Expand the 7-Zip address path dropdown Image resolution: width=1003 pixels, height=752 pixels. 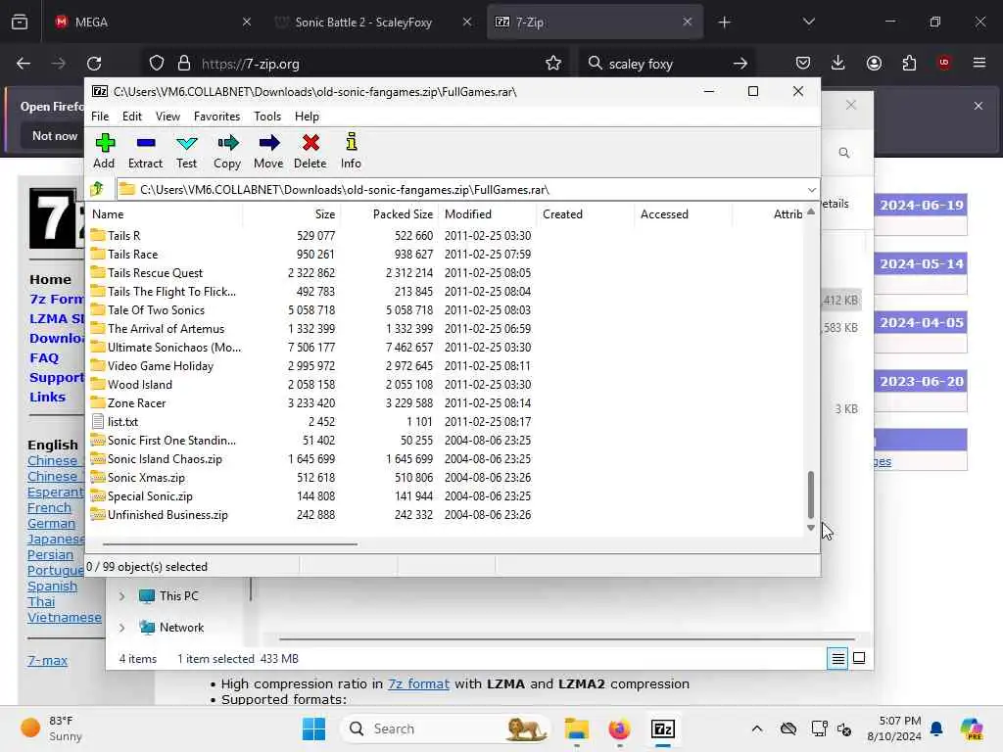pyautogui.click(x=811, y=190)
